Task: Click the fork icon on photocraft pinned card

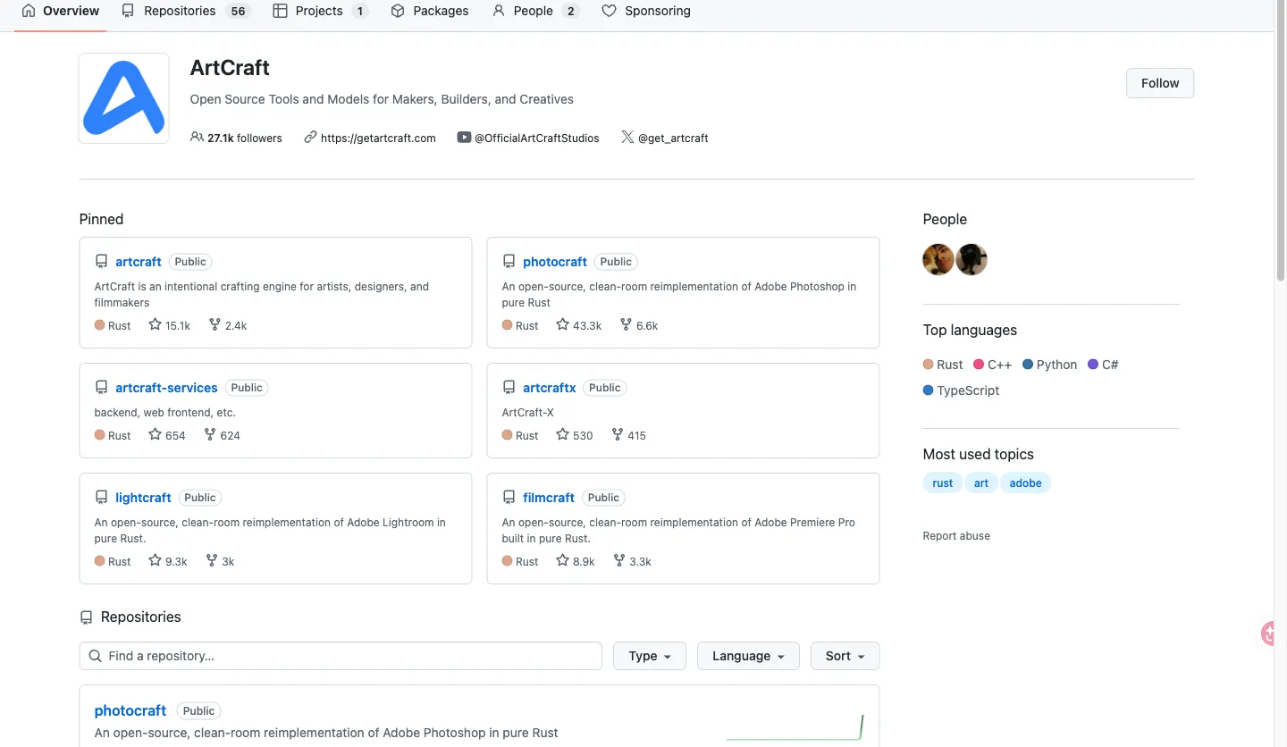Action: tap(626, 325)
